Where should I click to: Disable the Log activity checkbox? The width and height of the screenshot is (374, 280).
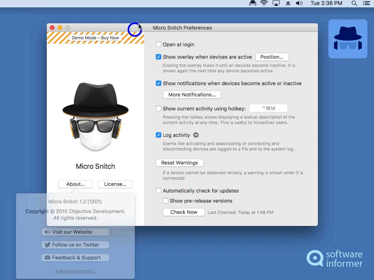pyautogui.click(x=159, y=135)
